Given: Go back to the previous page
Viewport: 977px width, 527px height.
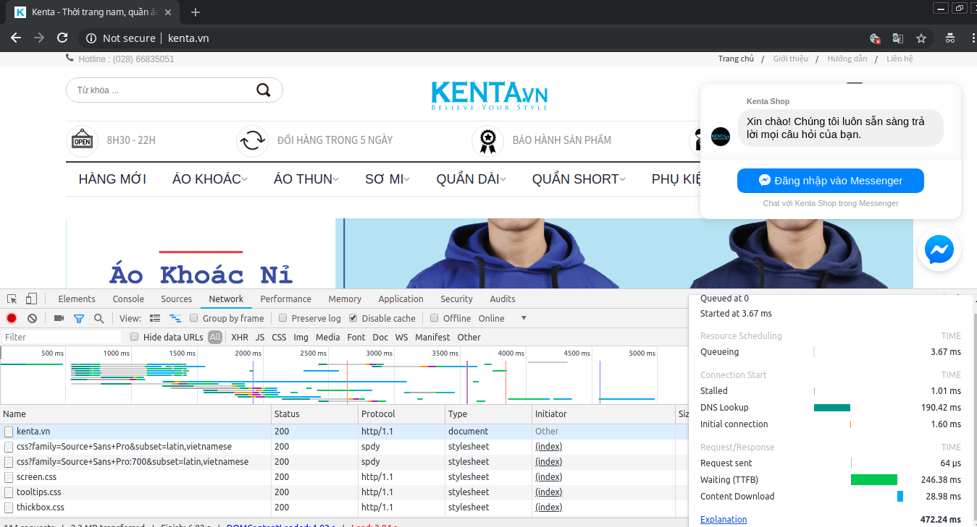Looking at the screenshot, I should (16, 38).
